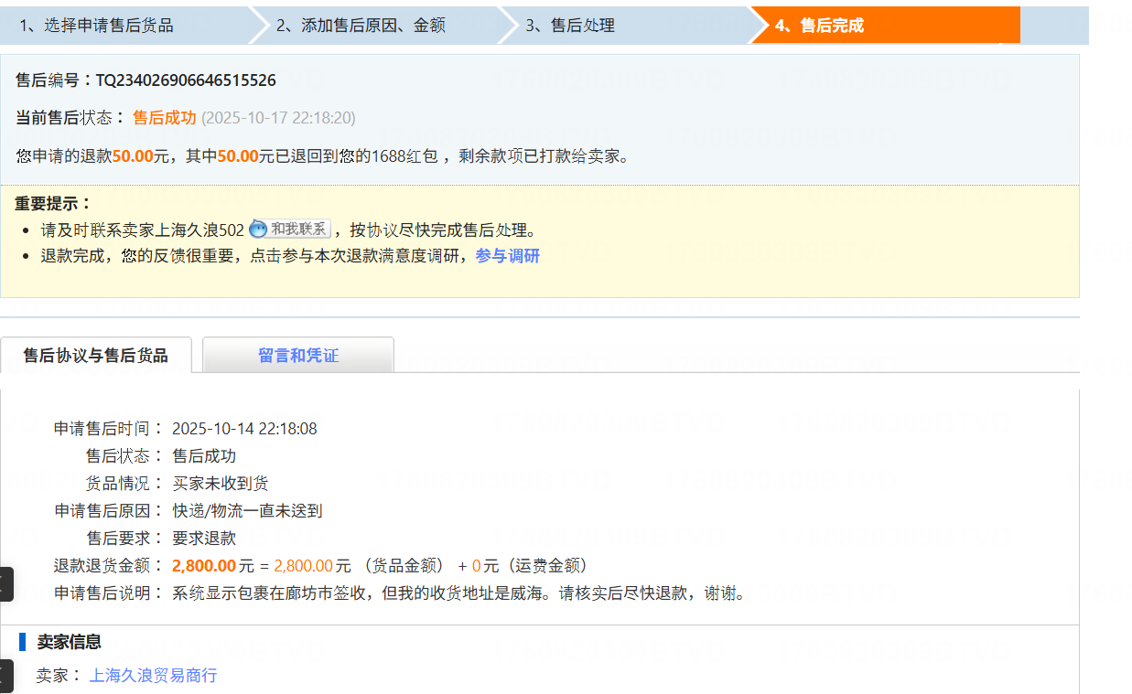Select the 售后协议与售后货品 tab
Screen dimensions: 1132x694
pos(96,356)
